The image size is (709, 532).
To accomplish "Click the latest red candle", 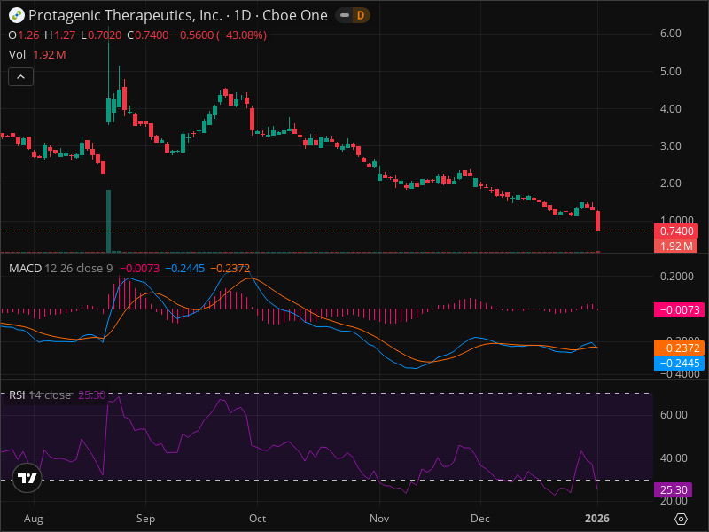I will (597, 221).
